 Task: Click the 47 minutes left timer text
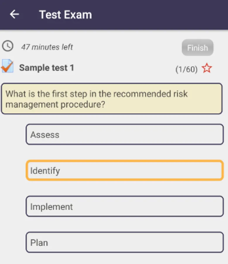[x=47, y=47]
